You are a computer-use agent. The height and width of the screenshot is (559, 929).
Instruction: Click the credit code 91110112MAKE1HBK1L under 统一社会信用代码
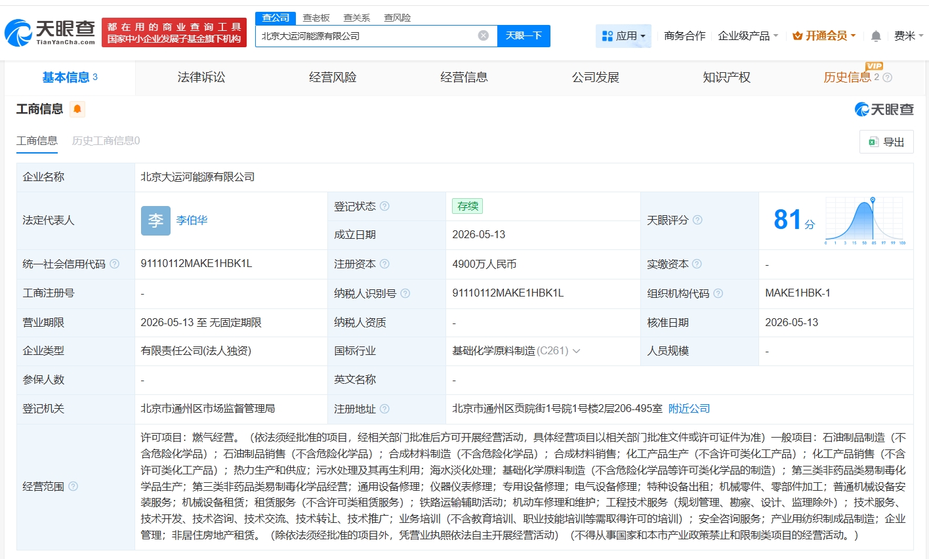tap(196, 264)
